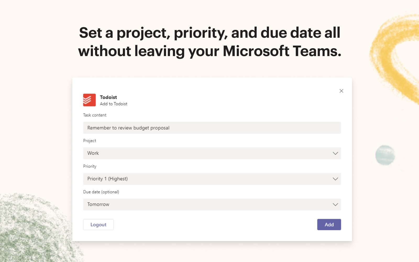Click the "Project" field label
419x262 pixels.
[x=90, y=141]
